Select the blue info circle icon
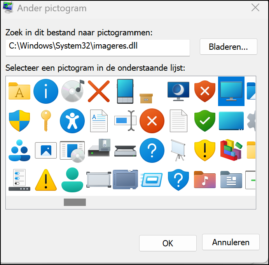This screenshot has width=269, height=265. coord(46,91)
